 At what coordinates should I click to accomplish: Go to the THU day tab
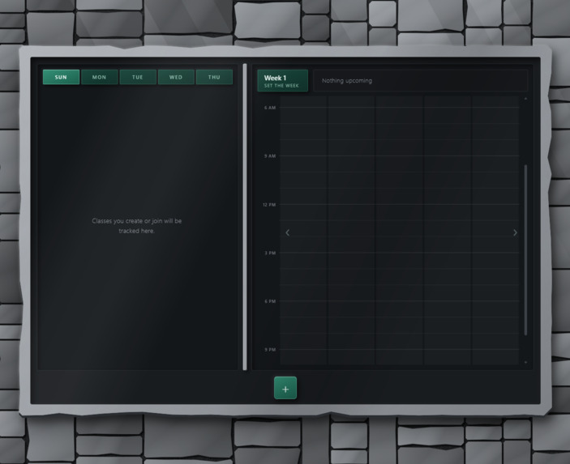tap(214, 77)
